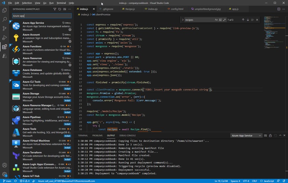
Task: Open the Accounts menu icon
Action: coord(4,165)
